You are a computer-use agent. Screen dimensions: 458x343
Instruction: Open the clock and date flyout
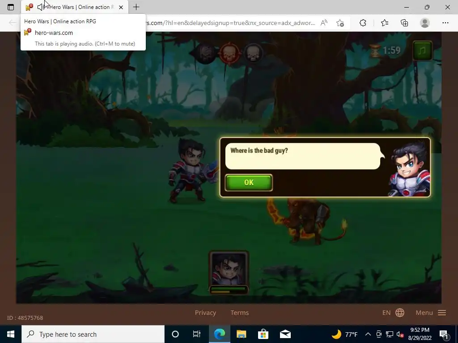[420, 334]
